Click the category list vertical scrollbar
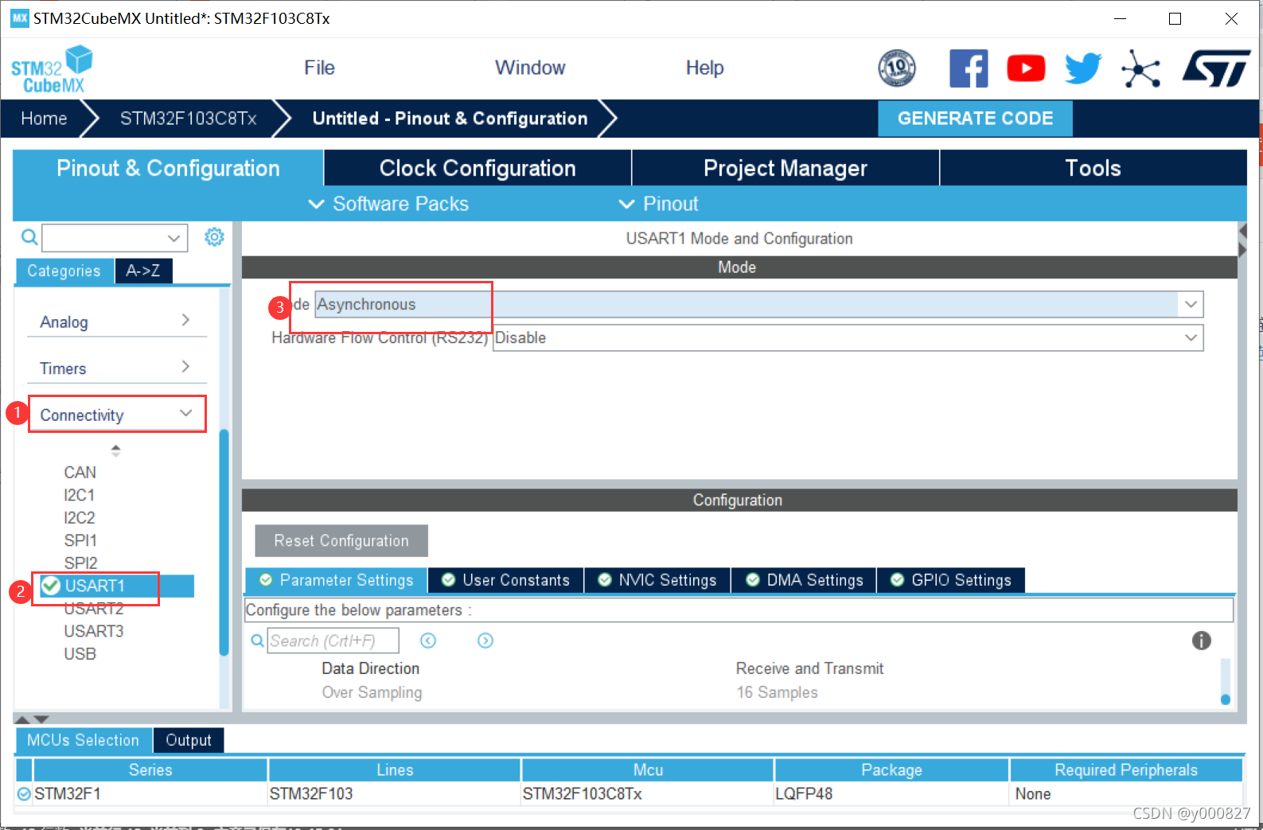The width and height of the screenshot is (1263, 830). pos(224,541)
